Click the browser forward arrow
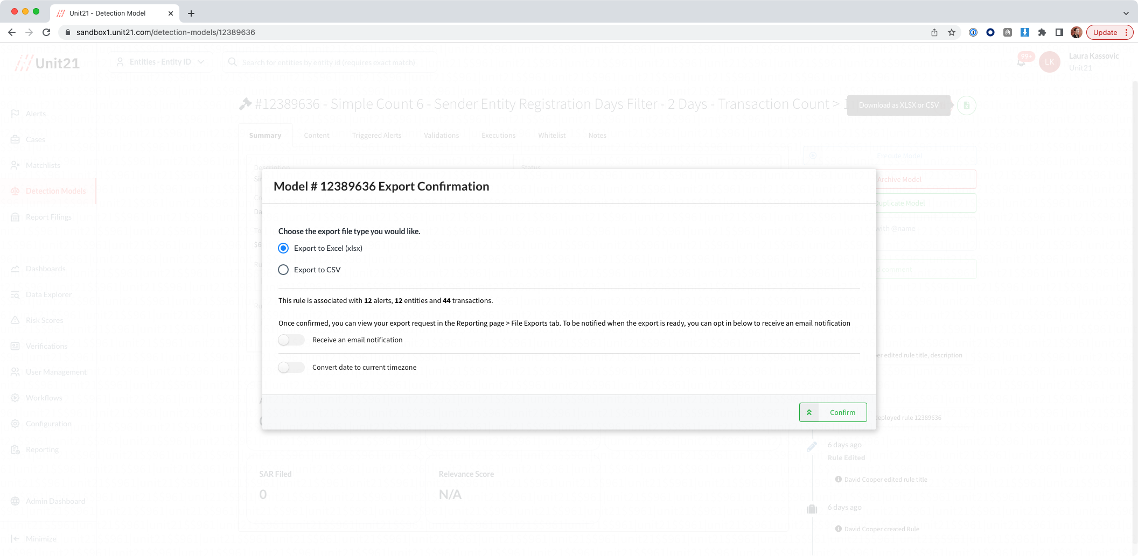The height and width of the screenshot is (556, 1138). pyautogui.click(x=29, y=32)
